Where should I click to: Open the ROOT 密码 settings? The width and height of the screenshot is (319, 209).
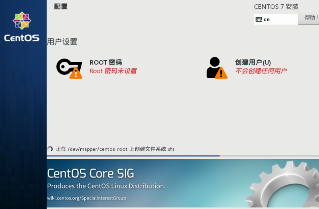[x=106, y=62]
